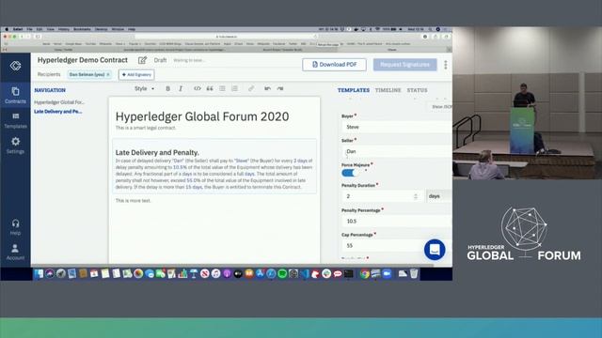602x338 pixels.
Task: Click the Penalty Duration number field
Action: pyautogui.click(x=382, y=196)
